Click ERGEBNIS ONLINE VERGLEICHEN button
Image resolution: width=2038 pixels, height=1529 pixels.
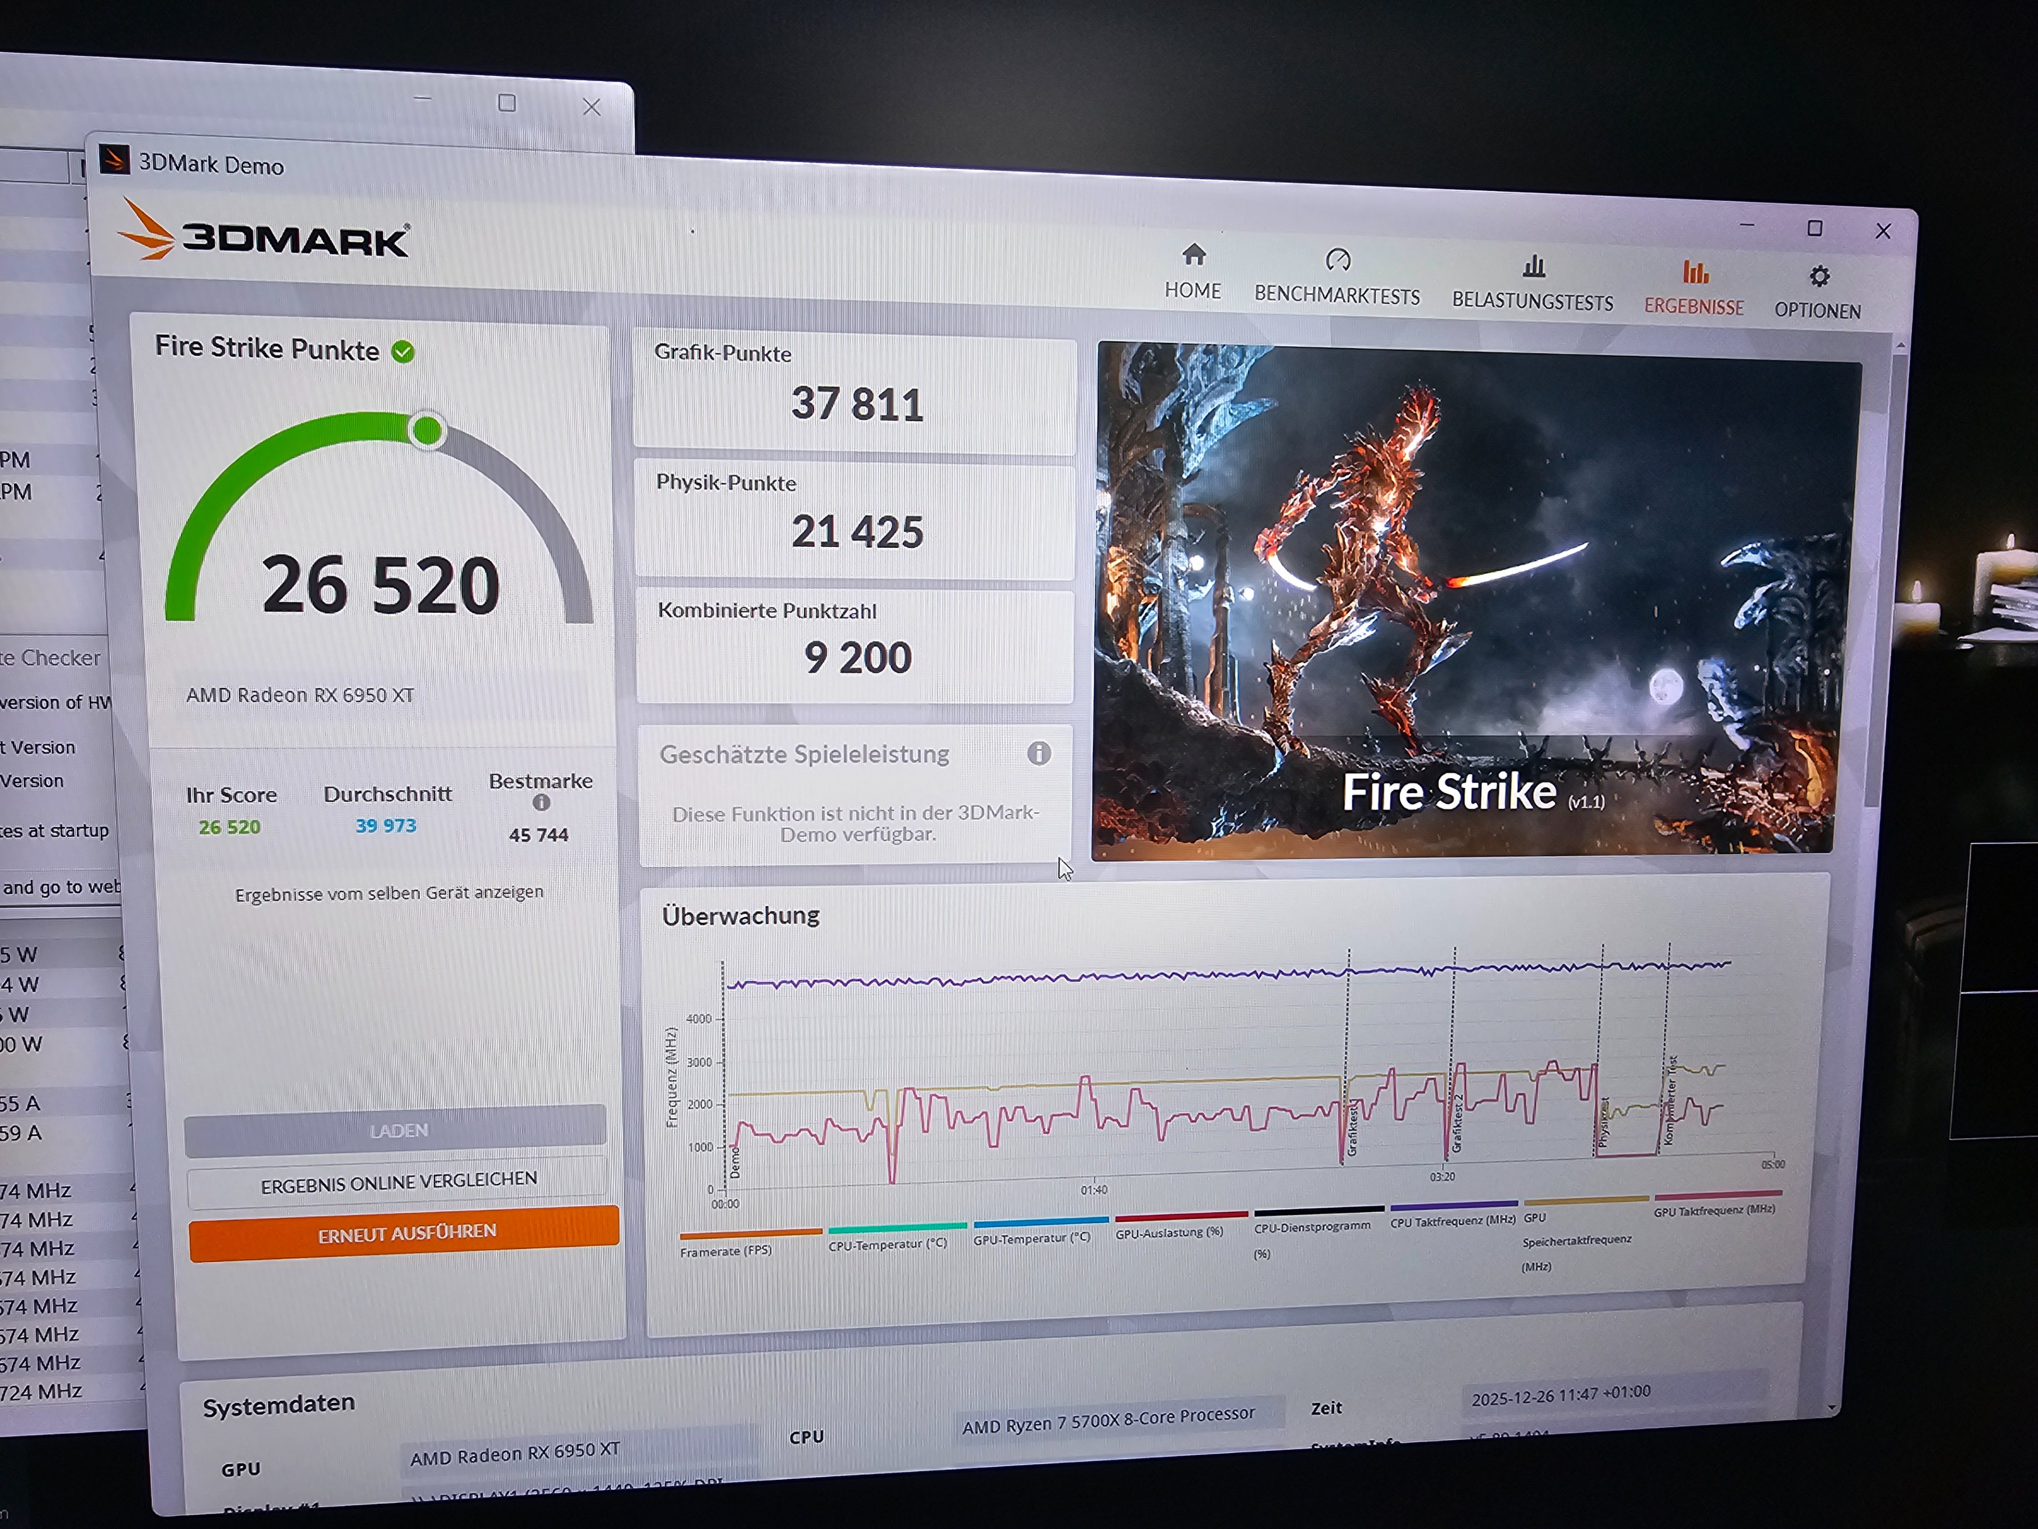398,1183
